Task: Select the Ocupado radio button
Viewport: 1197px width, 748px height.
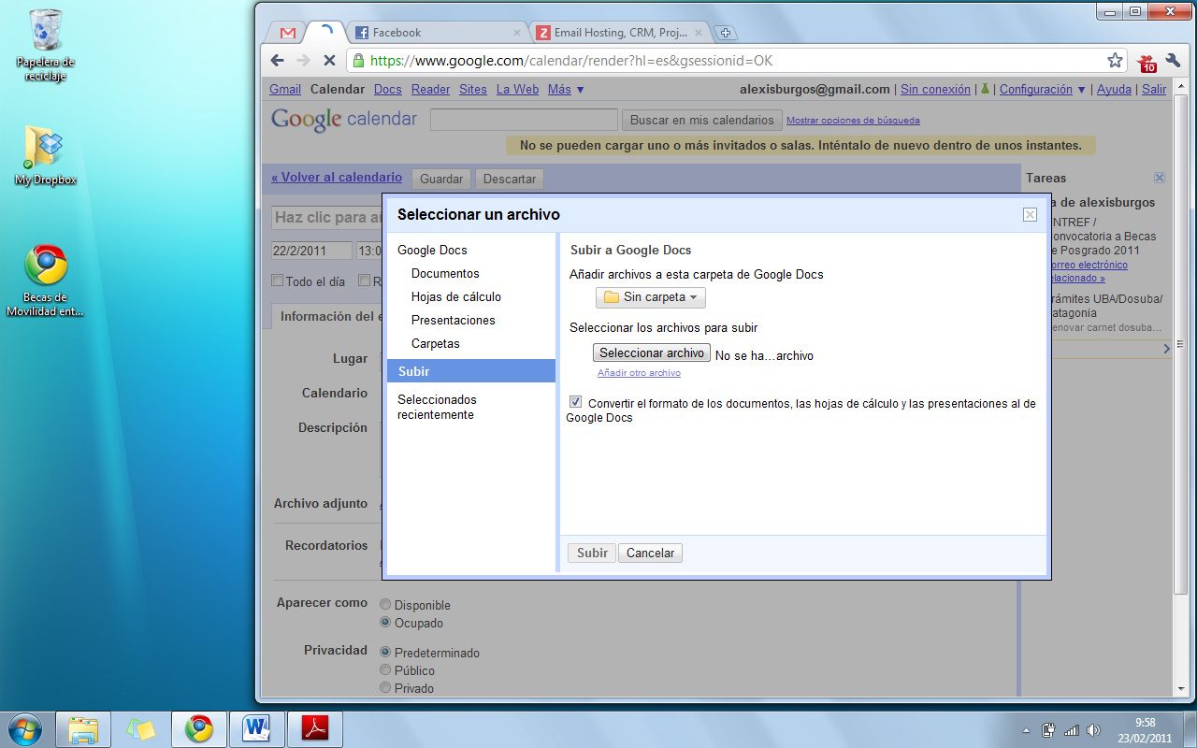Action: [385, 623]
